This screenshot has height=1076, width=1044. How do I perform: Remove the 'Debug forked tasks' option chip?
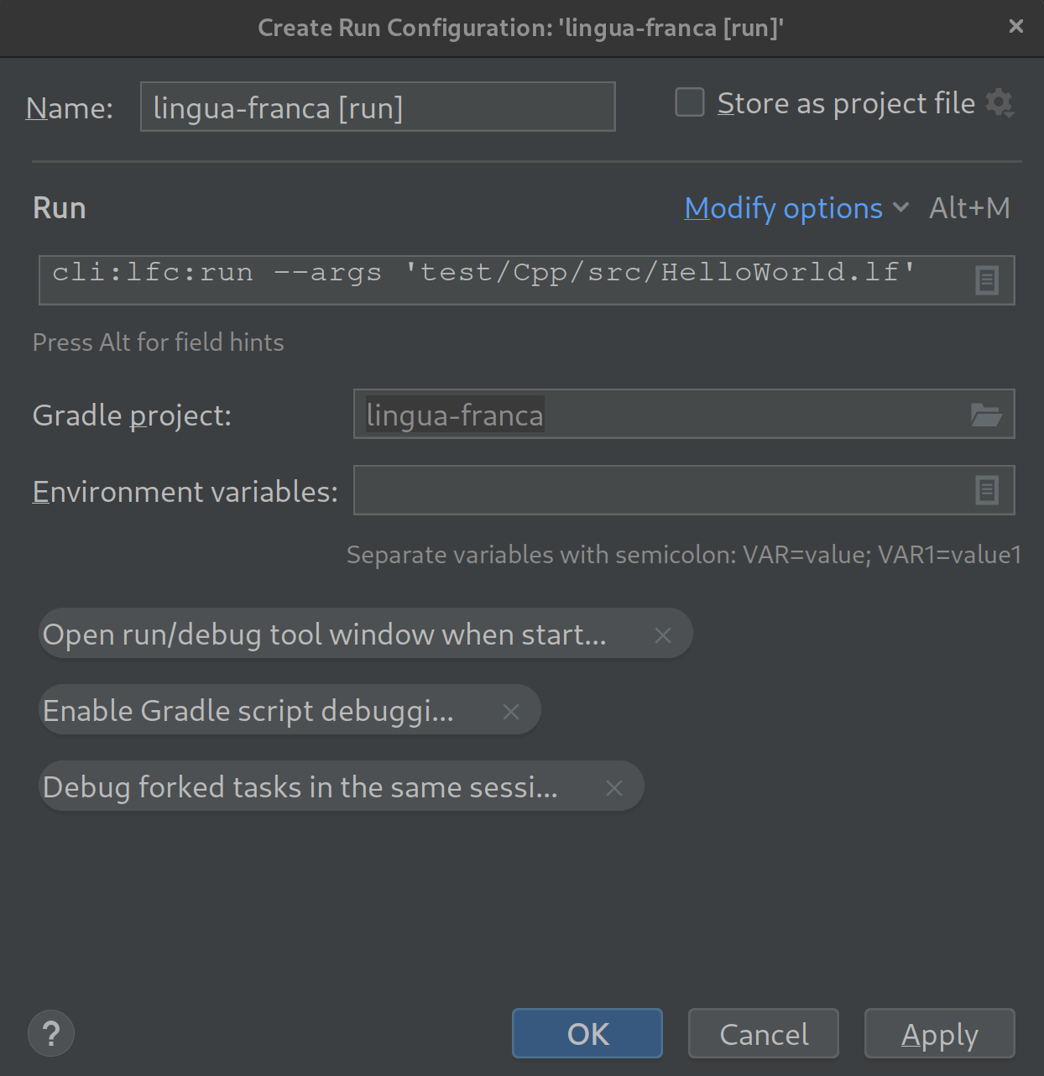coord(614,788)
